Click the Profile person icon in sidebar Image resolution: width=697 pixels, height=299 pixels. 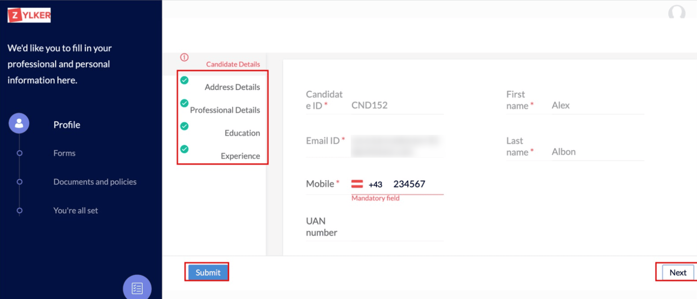[19, 123]
